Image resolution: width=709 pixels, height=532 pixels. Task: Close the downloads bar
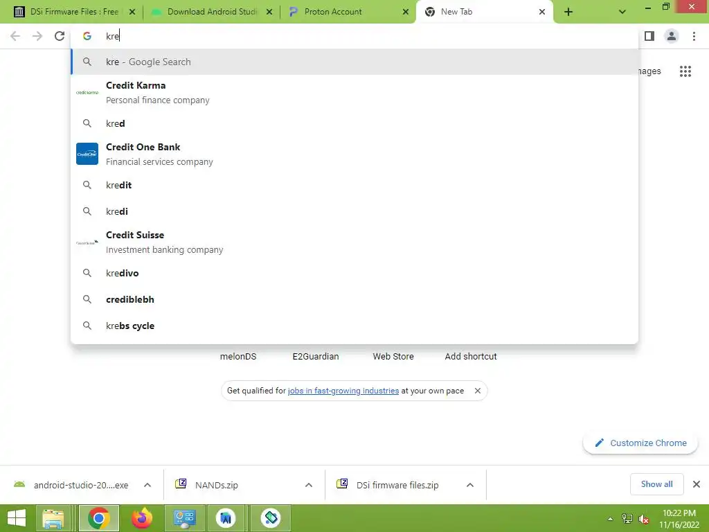click(697, 484)
